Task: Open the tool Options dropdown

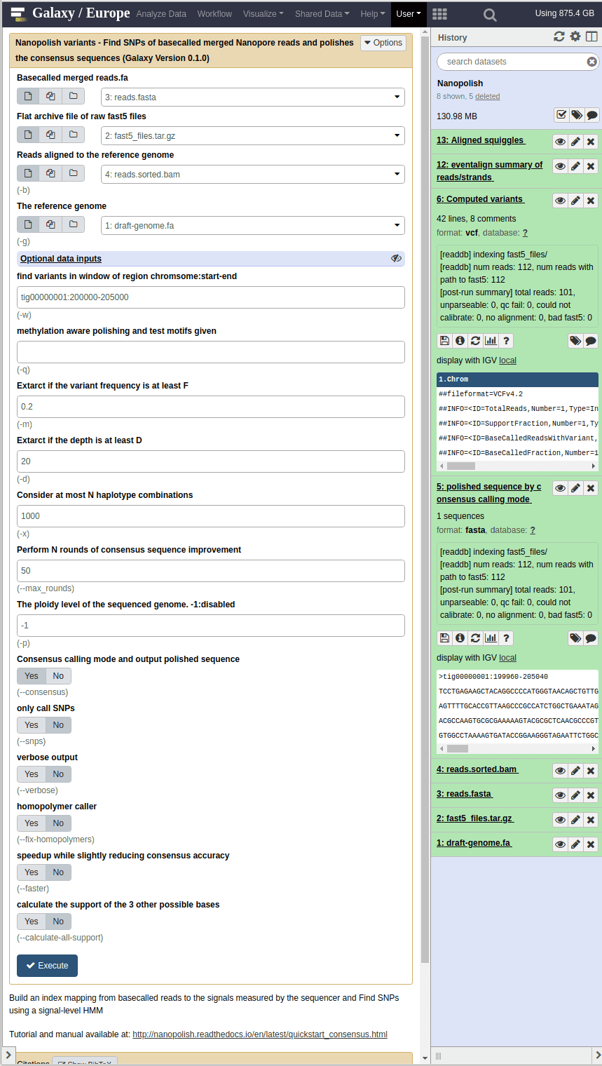Action: (383, 43)
